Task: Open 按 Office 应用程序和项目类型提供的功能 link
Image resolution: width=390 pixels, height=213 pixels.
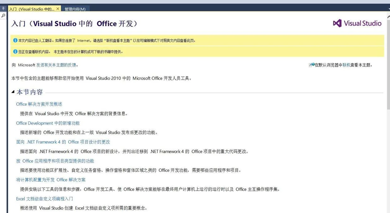Action: pos(55,161)
